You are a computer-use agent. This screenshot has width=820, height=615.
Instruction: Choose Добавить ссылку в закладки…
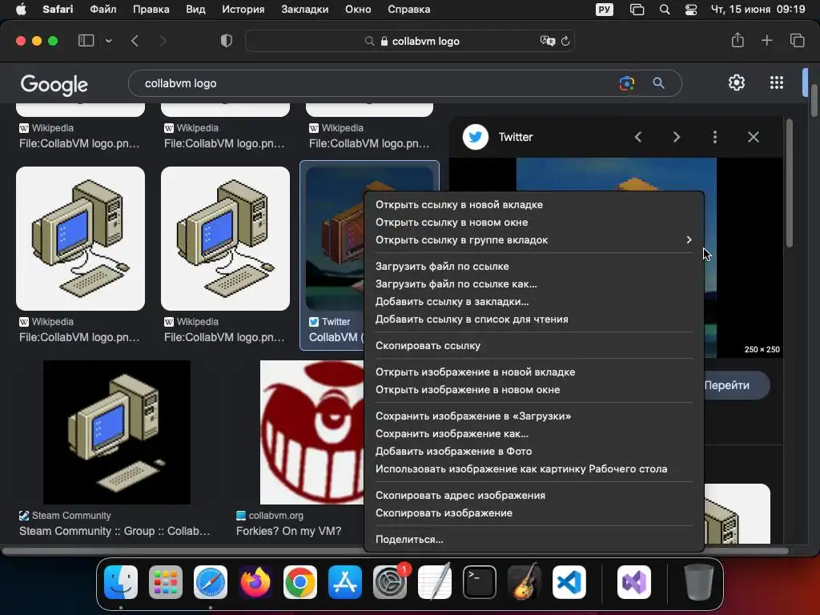(534, 302)
